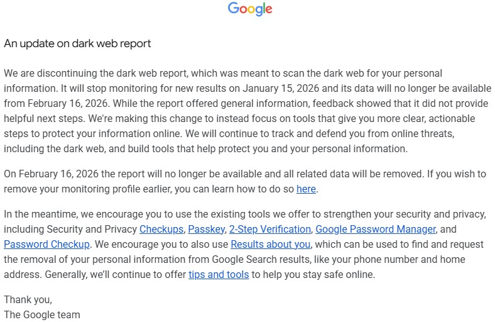Click the "An update on dark web report" heading
Screen dimensions: 495x322
point(78,44)
